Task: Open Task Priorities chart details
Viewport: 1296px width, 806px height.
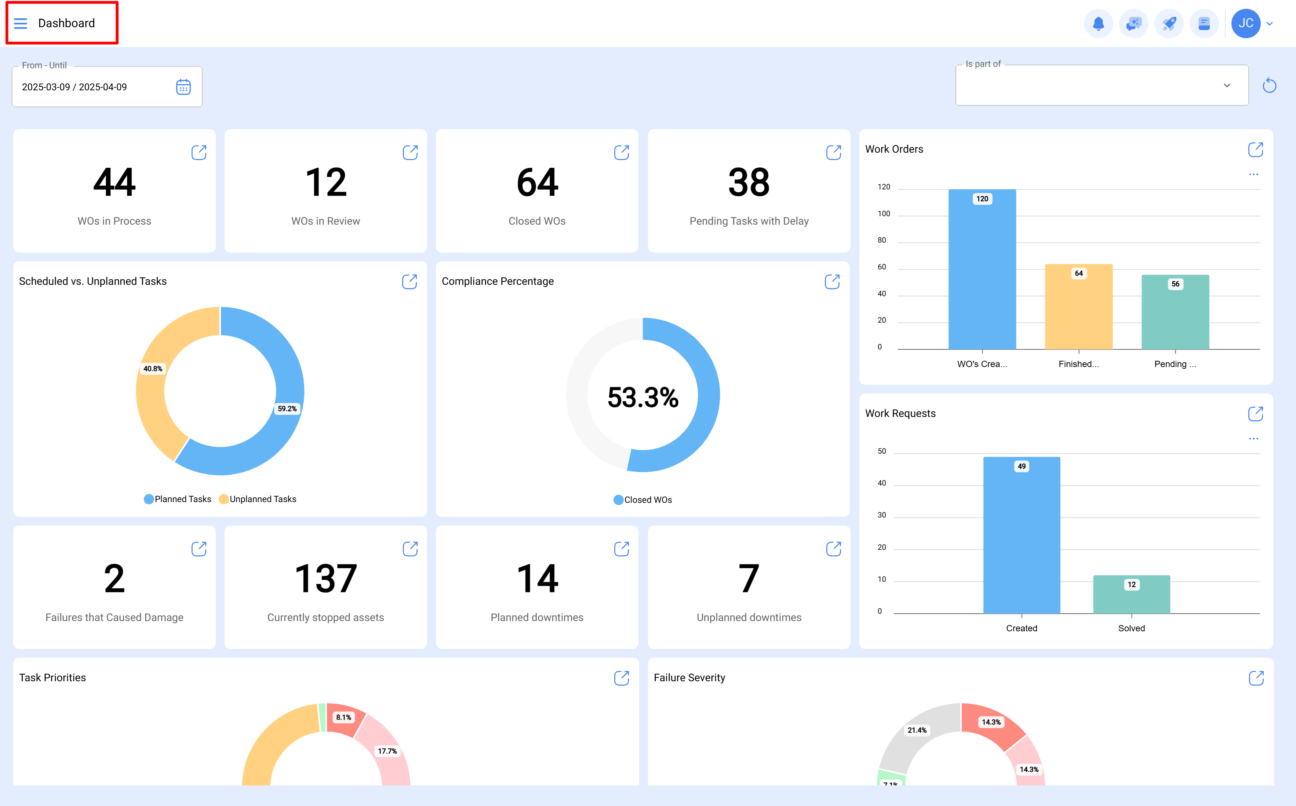Action: (x=621, y=678)
